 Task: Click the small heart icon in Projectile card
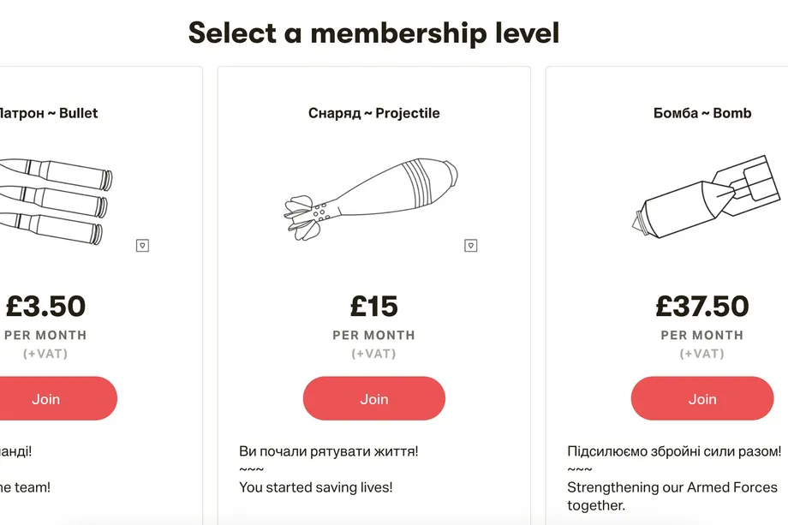(x=470, y=246)
